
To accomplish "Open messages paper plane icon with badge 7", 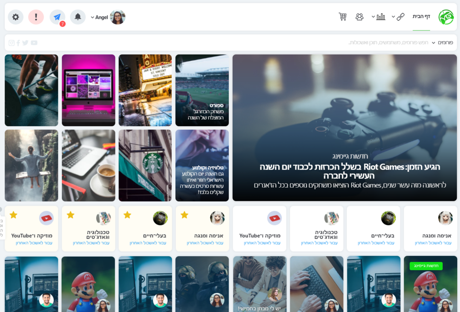I will tap(57, 17).
